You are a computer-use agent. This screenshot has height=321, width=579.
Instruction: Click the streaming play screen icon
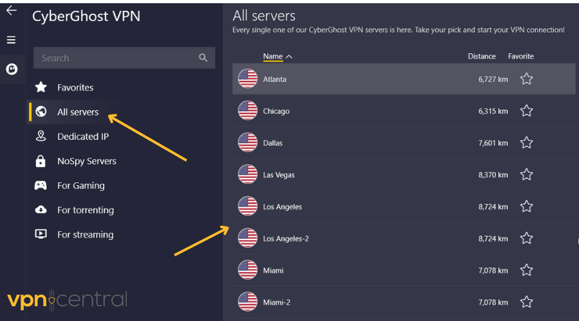click(41, 234)
